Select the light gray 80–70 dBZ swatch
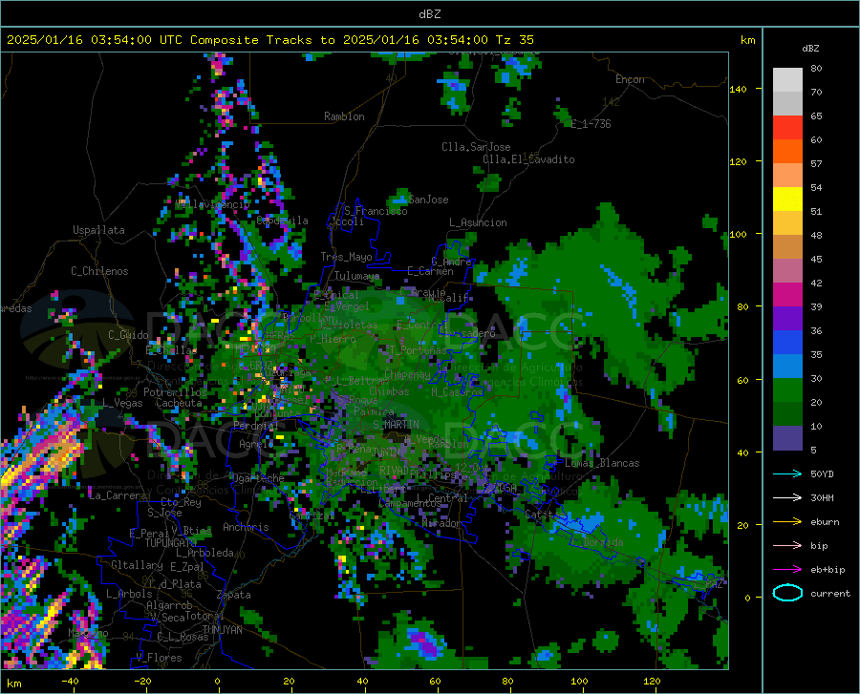 tap(787, 80)
